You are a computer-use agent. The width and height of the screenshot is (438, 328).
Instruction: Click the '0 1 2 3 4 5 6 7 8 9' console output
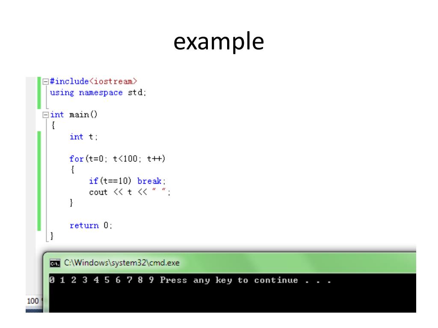[x=102, y=280]
